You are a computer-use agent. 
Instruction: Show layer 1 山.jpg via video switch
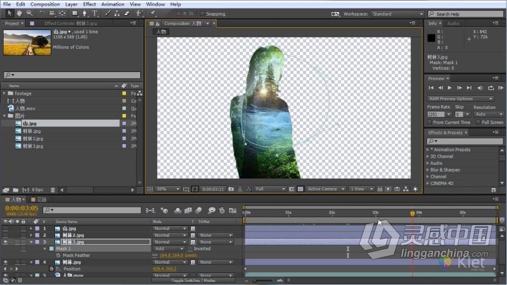[x=6, y=229]
